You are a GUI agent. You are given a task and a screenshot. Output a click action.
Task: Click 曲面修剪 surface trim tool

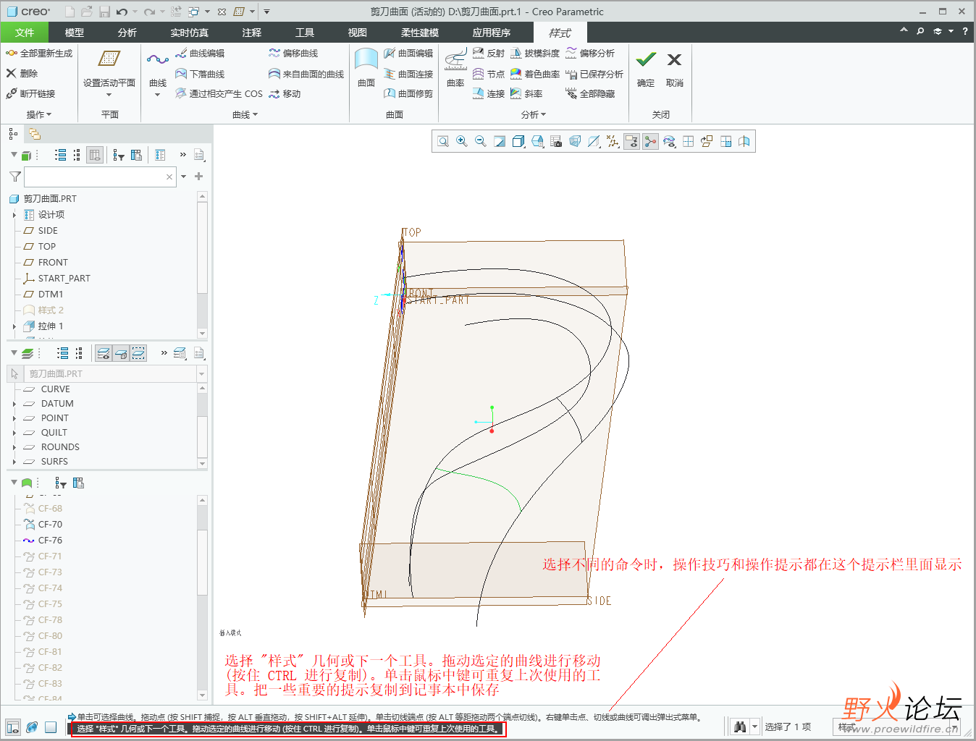(x=408, y=93)
